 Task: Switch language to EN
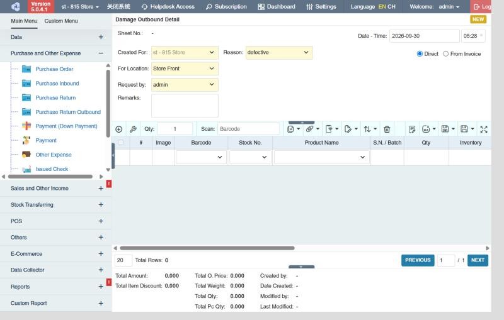(x=382, y=7)
